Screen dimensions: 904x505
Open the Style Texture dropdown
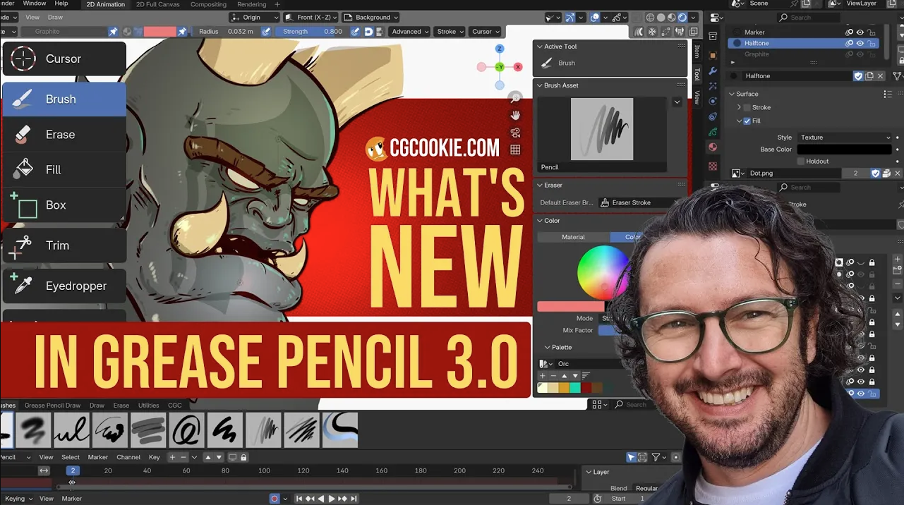(x=845, y=138)
